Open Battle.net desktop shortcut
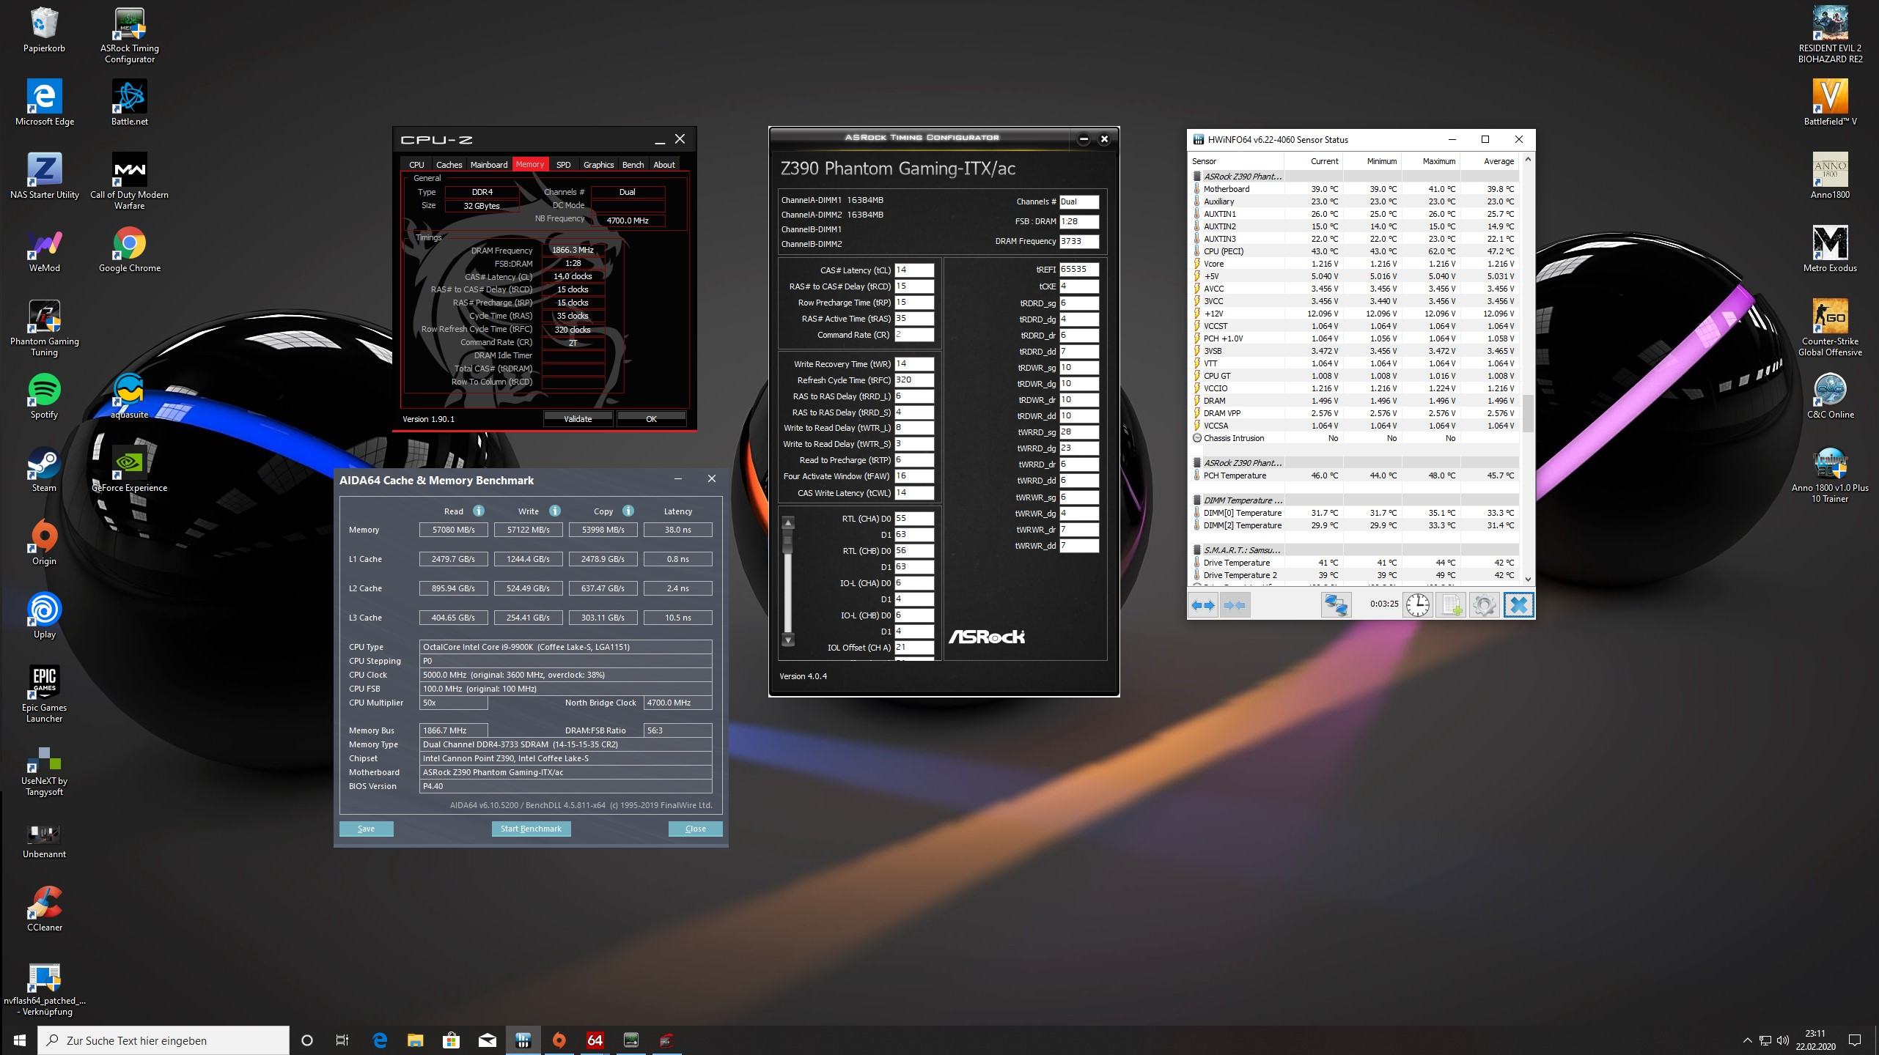The width and height of the screenshot is (1879, 1055). pos(130,103)
